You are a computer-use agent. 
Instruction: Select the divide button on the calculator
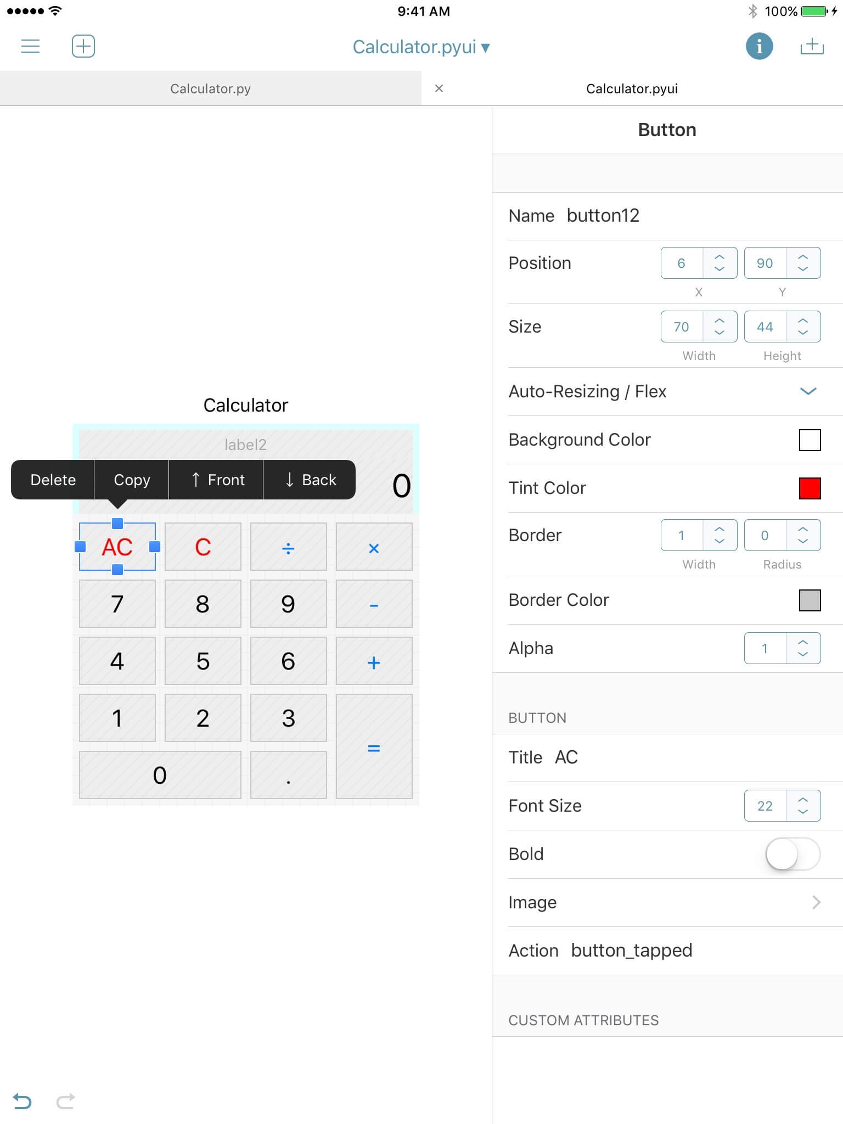(x=288, y=547)
